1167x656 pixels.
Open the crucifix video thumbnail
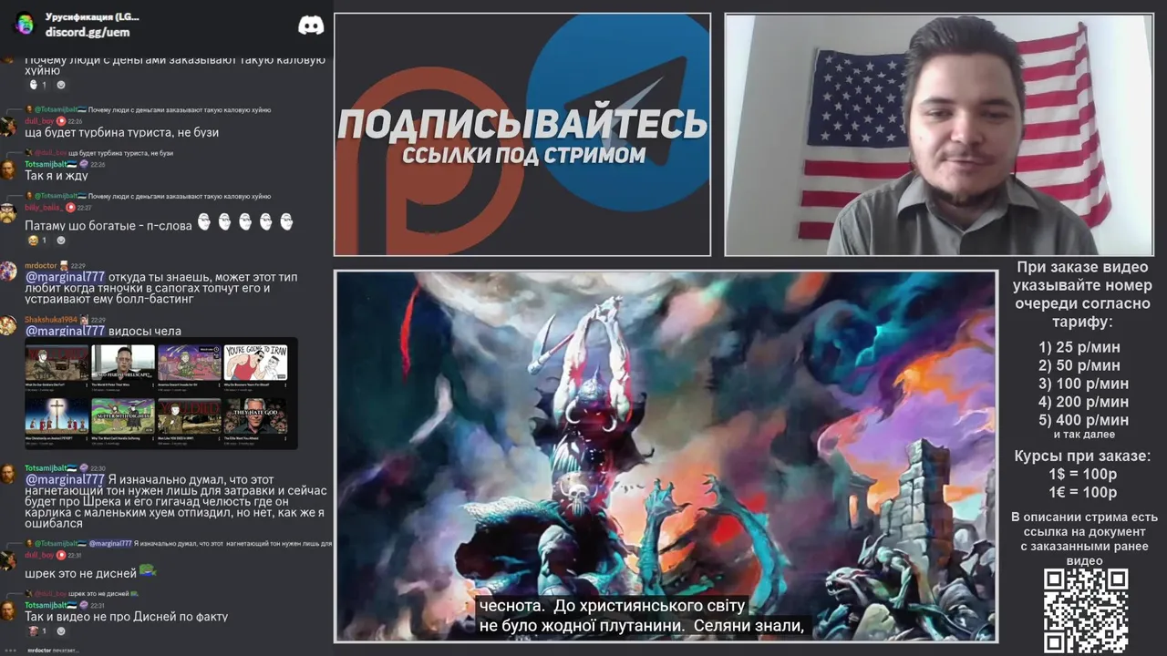(57, 415)
